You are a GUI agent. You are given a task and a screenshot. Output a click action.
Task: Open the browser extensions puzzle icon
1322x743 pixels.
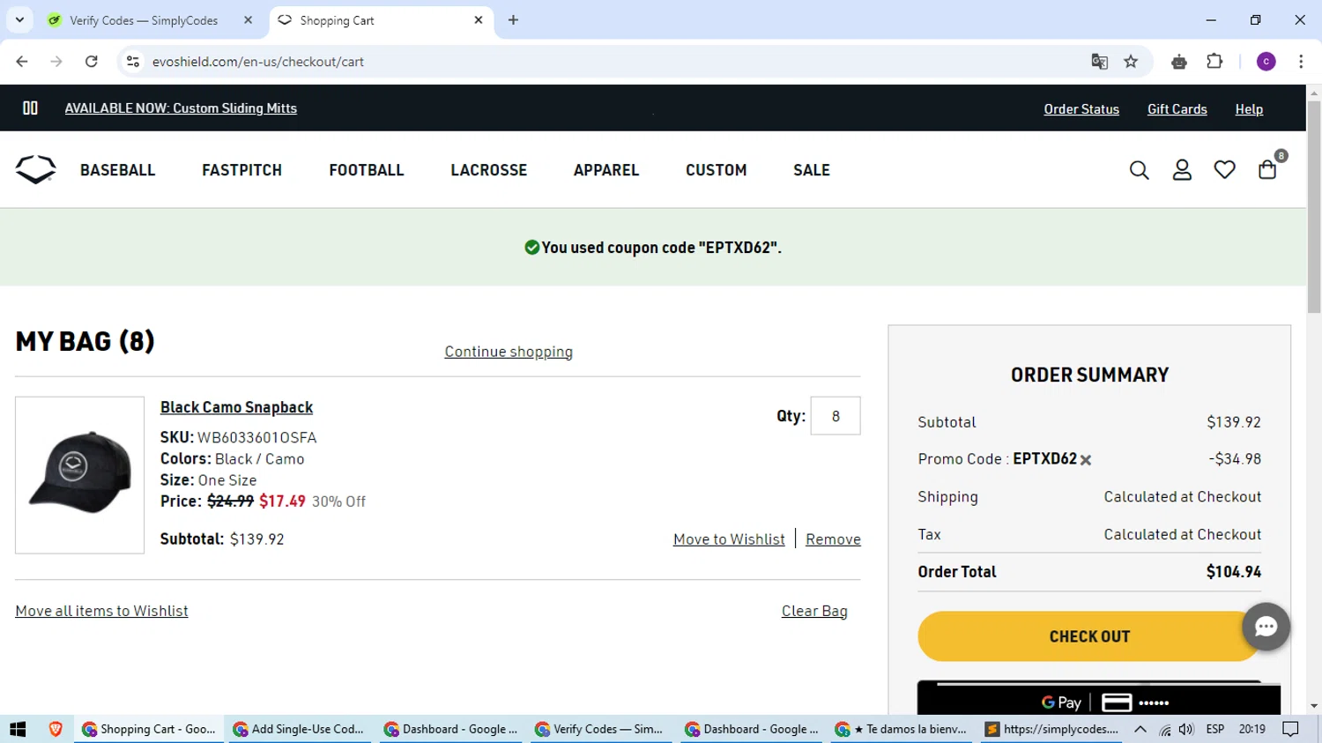1214,62
